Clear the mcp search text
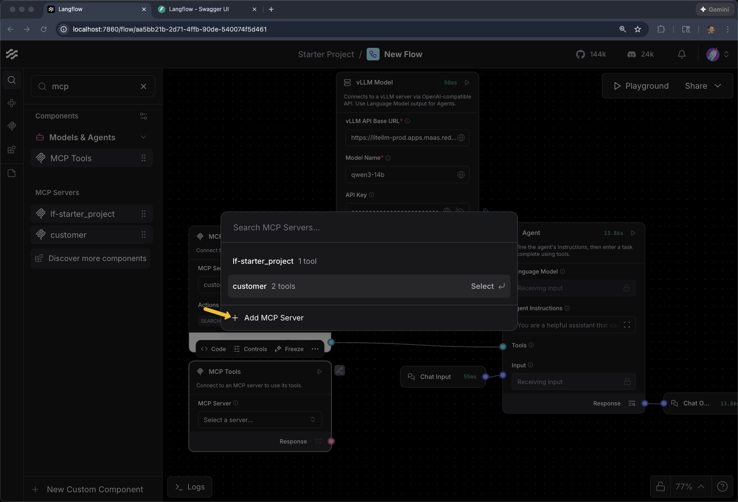Viewport: 738px width, 502px height. [x=144, y=86]
